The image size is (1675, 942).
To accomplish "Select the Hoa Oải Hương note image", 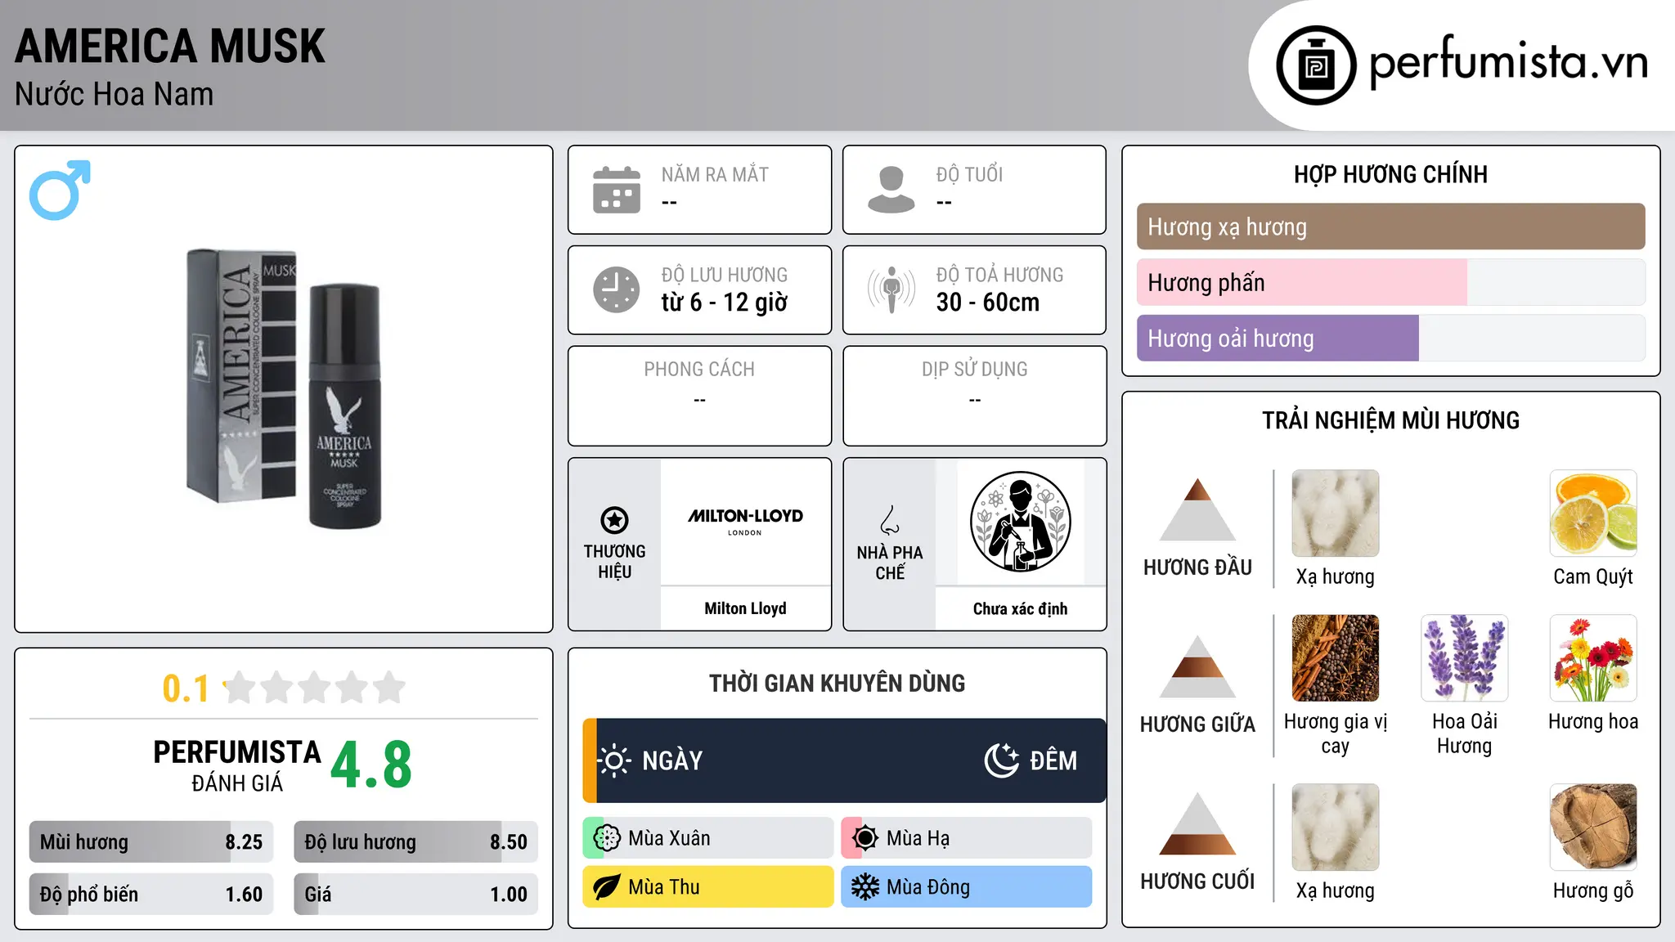I will pyautogui.click(x=1465, y=658).
